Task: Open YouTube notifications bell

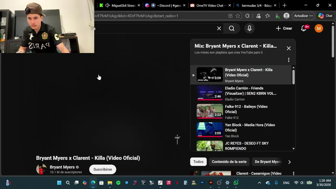Action: pyautogui.click(x=304, y=28)
